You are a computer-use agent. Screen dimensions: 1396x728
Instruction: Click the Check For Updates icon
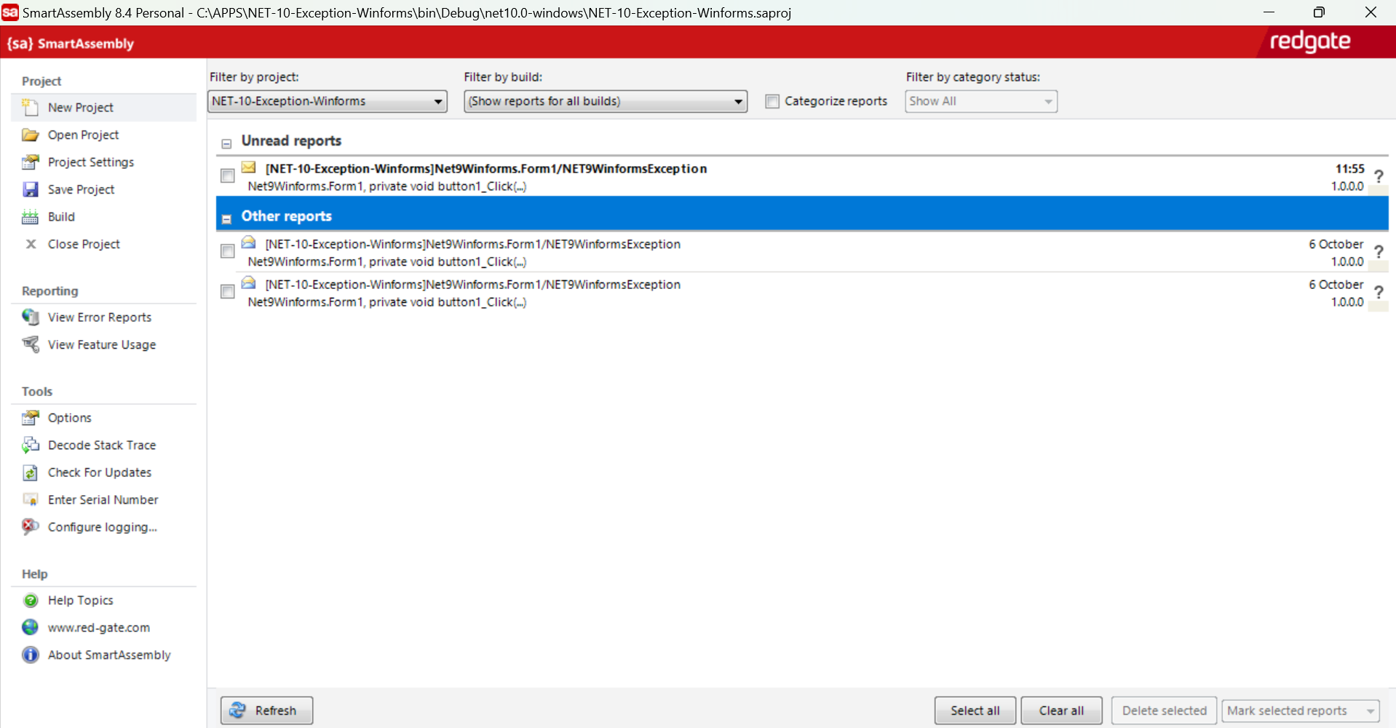pyautogui.click(x=30, y=472)
